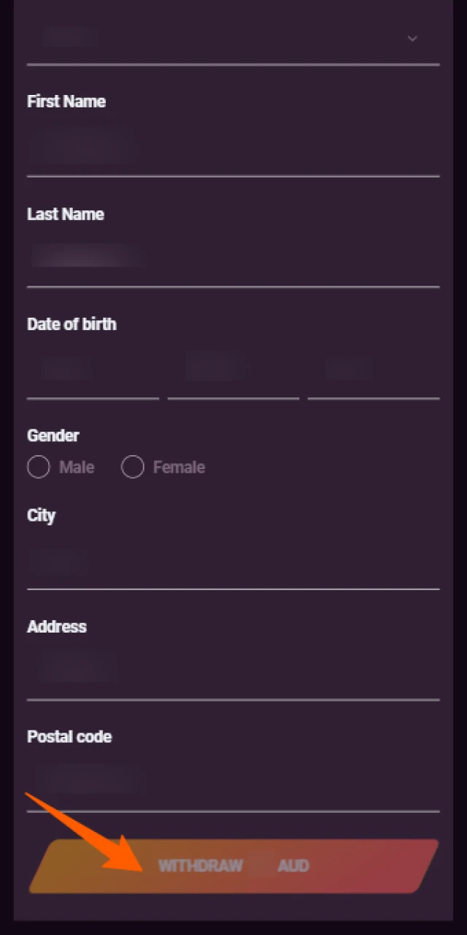Click the chevron arrow at the top dropdown

tap(412, 38)
